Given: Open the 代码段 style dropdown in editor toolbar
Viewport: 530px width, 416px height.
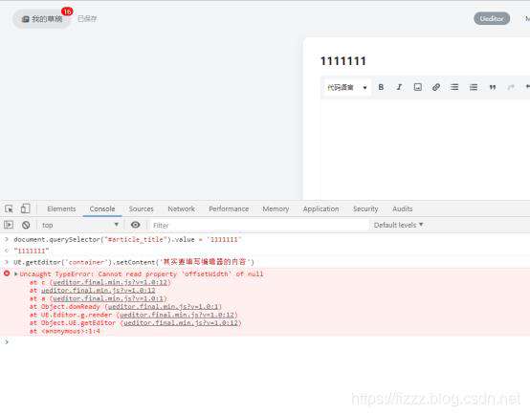Looking at the screenshot, I should (346, 88).
